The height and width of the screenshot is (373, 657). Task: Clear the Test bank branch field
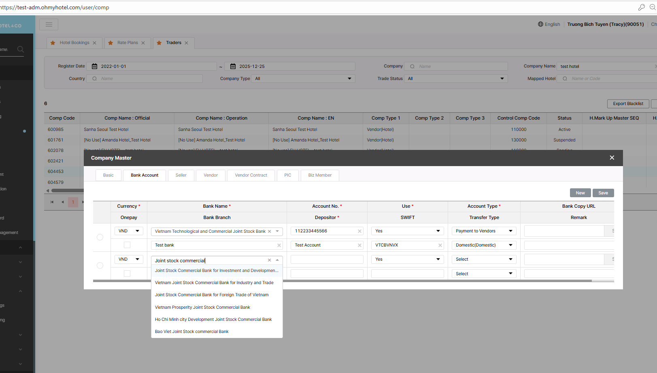point(279,245)
